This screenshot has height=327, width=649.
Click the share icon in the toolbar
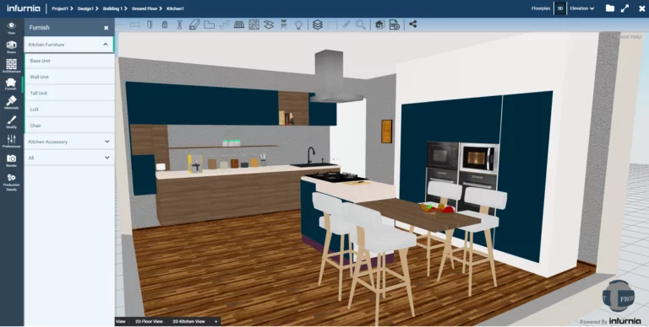tap(412, 24)
